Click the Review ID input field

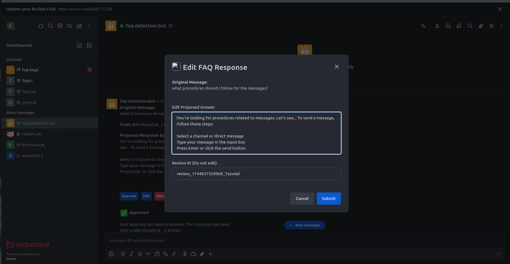[257, 174]
